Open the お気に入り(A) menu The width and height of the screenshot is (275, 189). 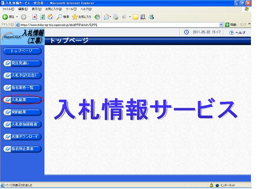54,9
